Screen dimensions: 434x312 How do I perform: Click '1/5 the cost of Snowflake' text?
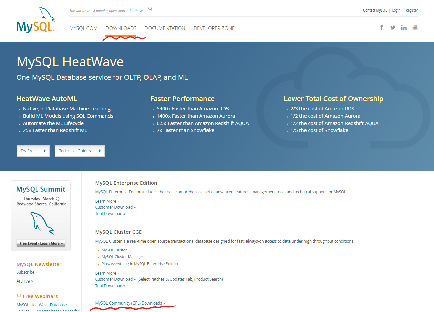pos(319,130)
